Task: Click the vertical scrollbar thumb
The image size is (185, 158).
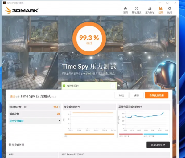Action: (x=178, y=61)
